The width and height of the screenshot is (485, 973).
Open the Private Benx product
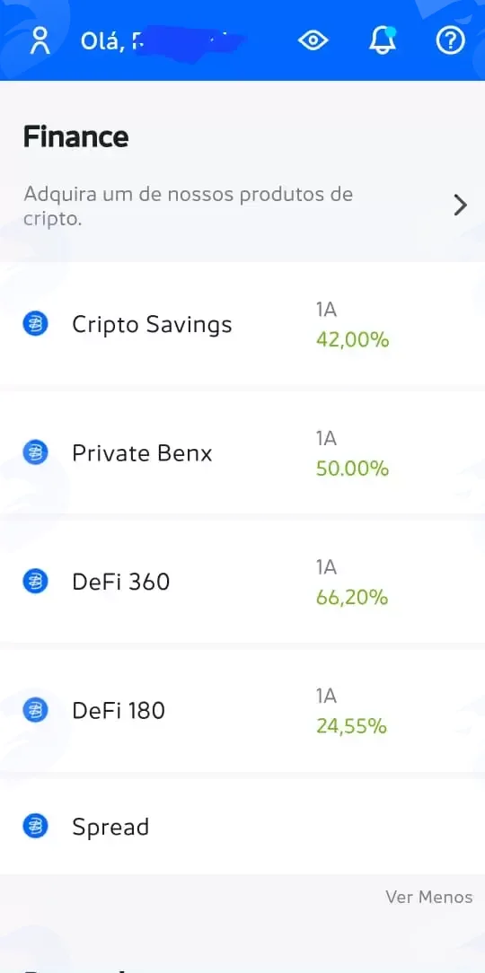pyautogui.click(x=242, y=453)
